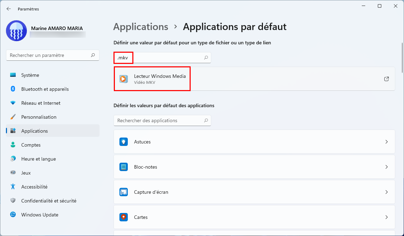
Task: Click the external link icon on the MKV row
Action: click(x=386, y=79)
